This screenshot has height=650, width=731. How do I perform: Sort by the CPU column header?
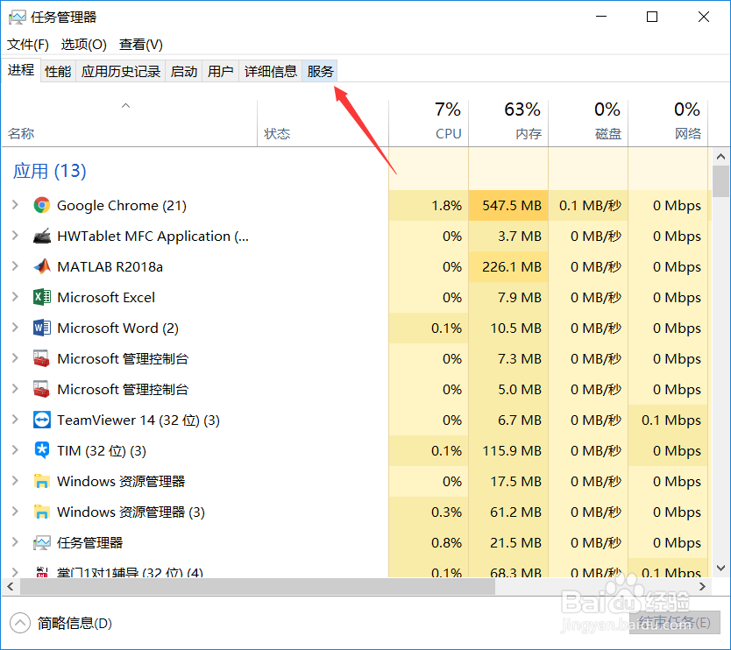tap(429, 124)
